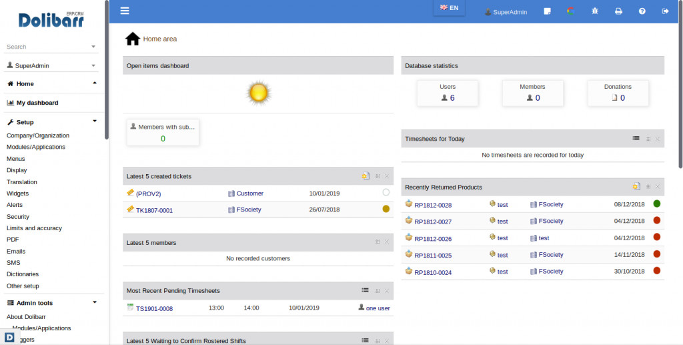Collapse the Setup menu section
This screenshot has height=345, width=683.
[x=95, y=121]
